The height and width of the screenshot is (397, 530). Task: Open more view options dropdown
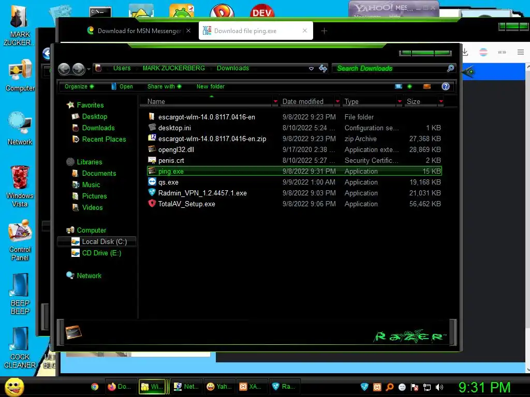coord(410,86)
